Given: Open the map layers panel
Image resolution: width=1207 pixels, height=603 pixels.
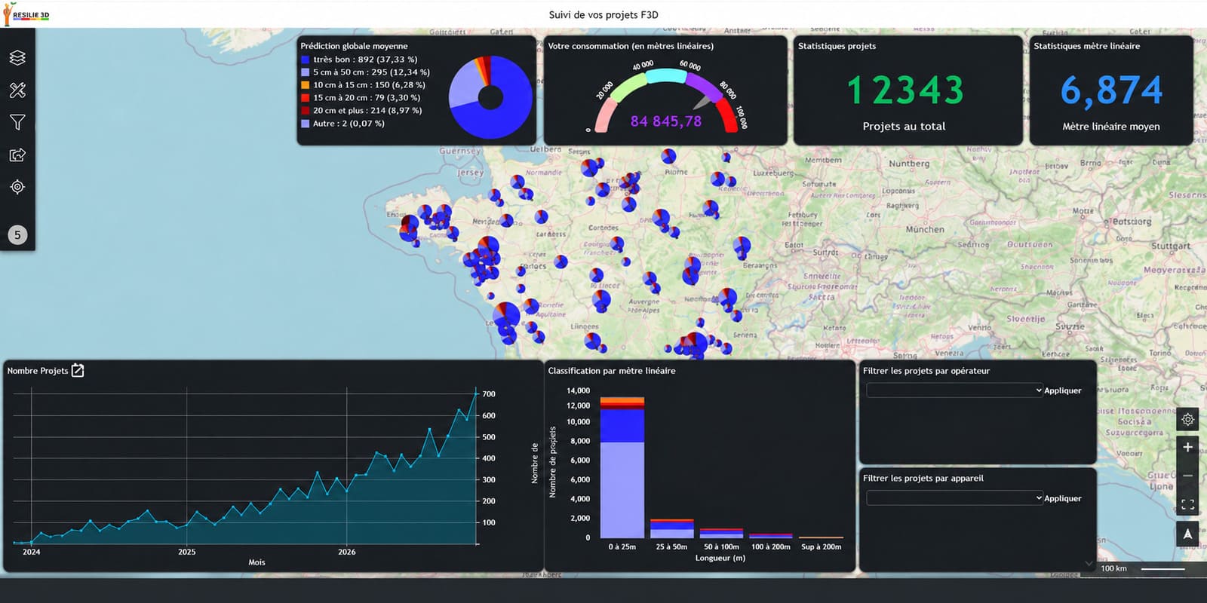Looking at the screenshot, I should click(17, 57).
